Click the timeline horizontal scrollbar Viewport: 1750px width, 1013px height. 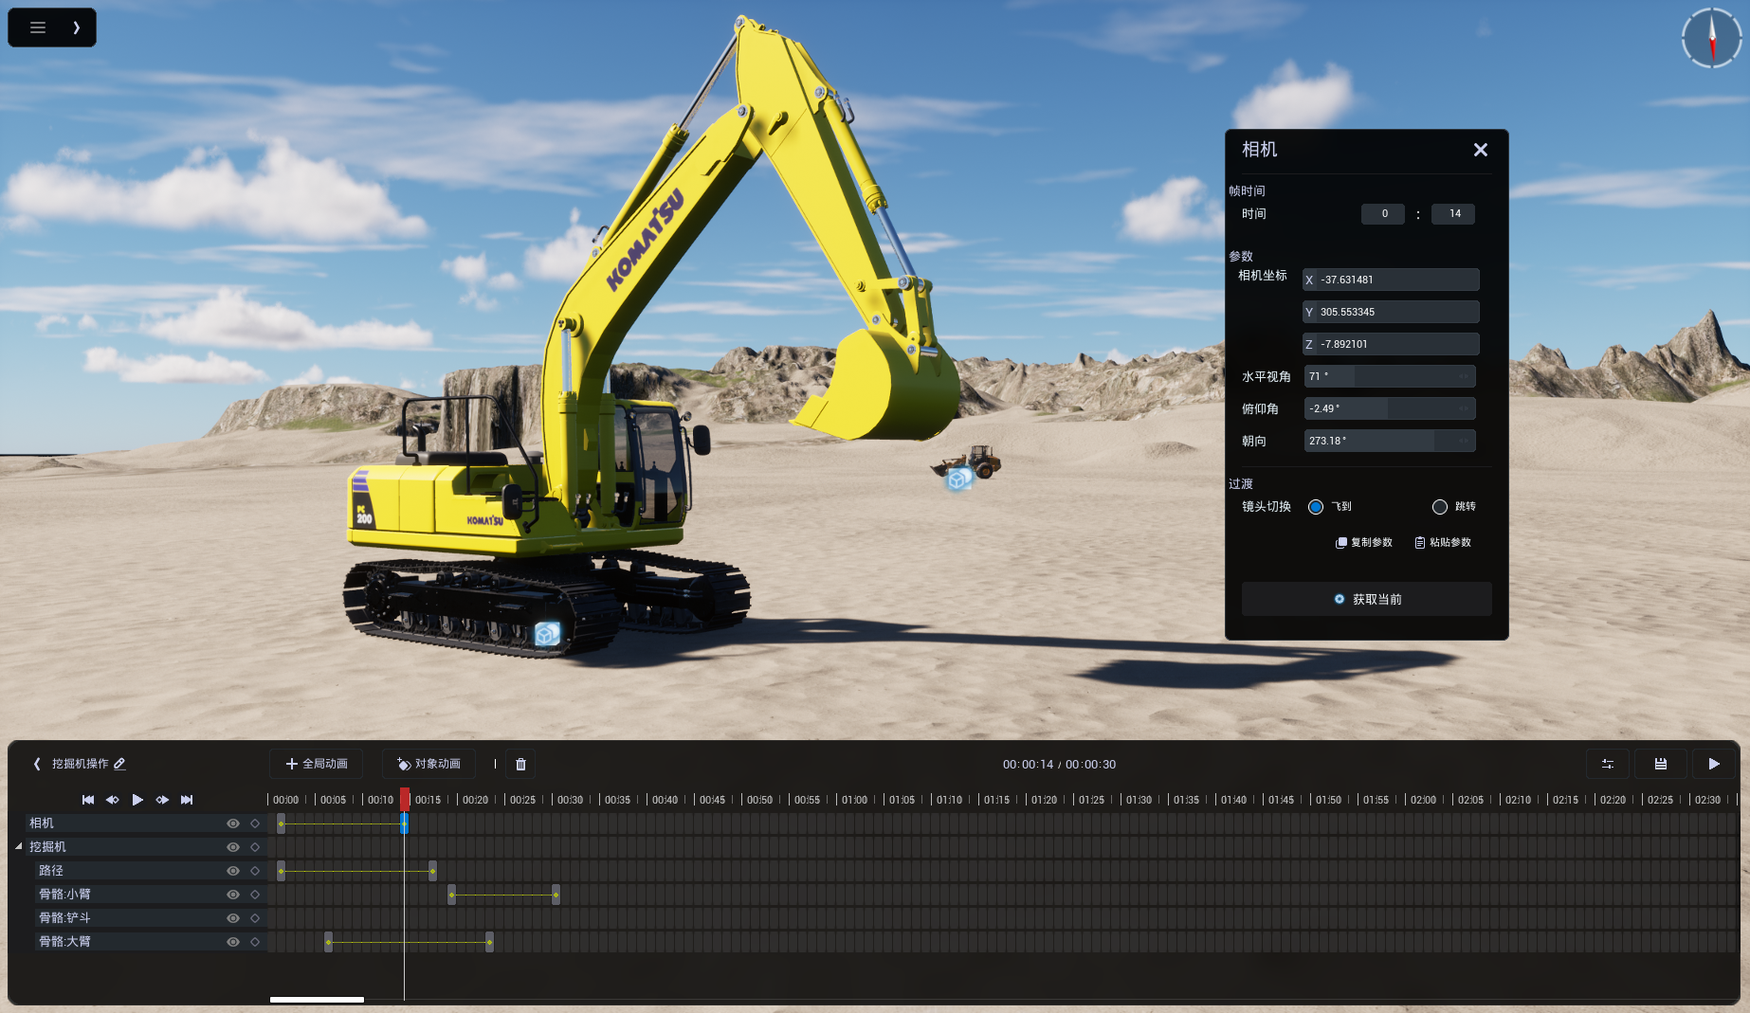tap(317, 999)
